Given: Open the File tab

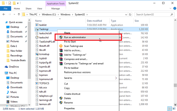Looking at the screenshot, I should [x=6, y=9].
